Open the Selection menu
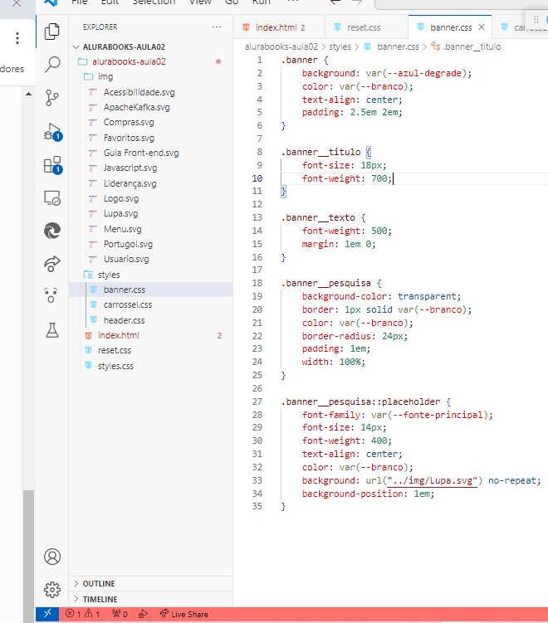The image size is (548, 623). (154, 2)
